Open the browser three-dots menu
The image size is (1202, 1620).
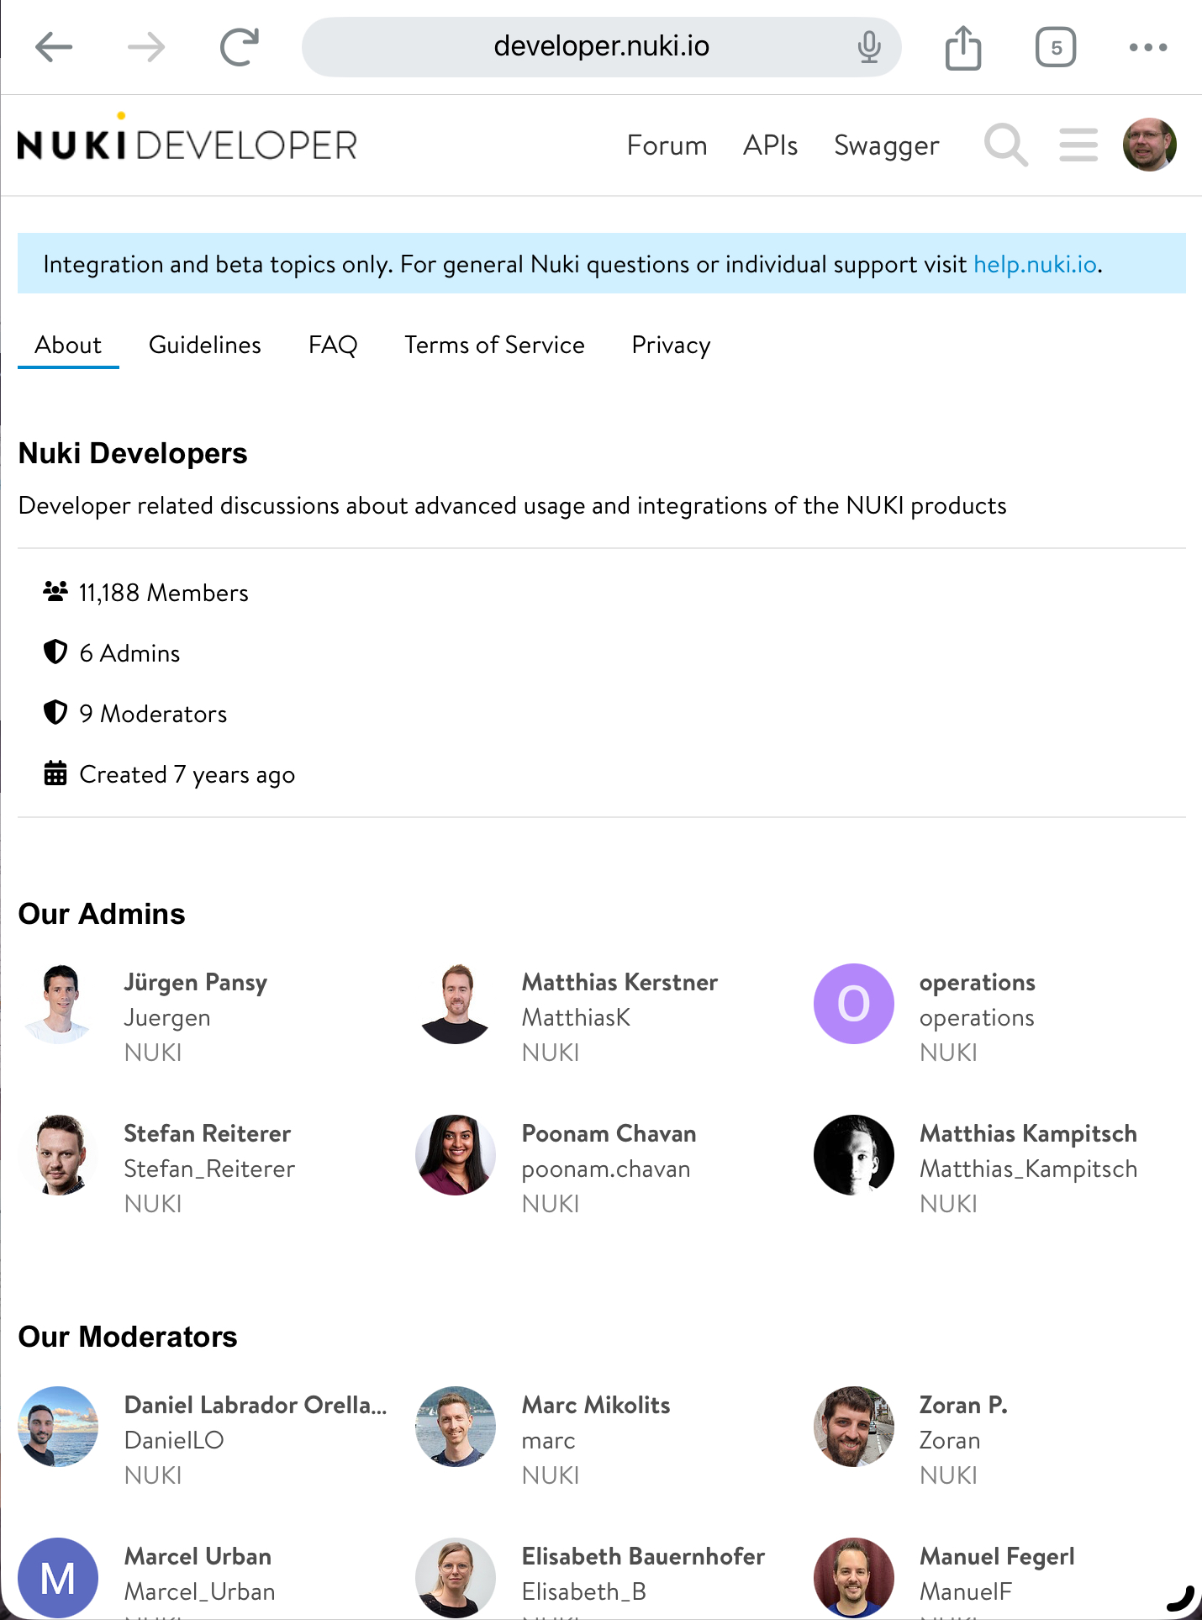click(x=1148, y=47)
